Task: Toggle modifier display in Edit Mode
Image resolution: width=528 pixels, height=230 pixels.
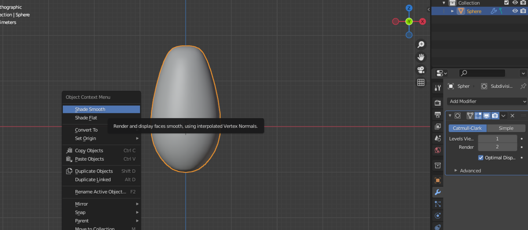Action: [x=478, y=115]
